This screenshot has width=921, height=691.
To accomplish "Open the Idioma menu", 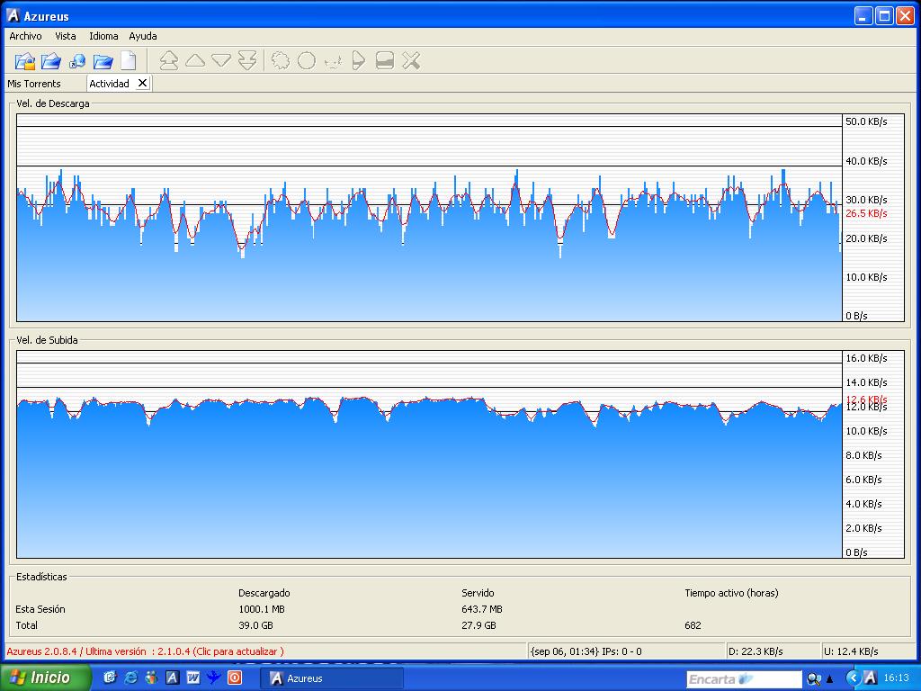I will (103, 36).
